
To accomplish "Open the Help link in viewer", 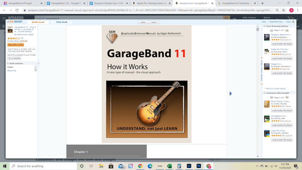I will (264, 22).
